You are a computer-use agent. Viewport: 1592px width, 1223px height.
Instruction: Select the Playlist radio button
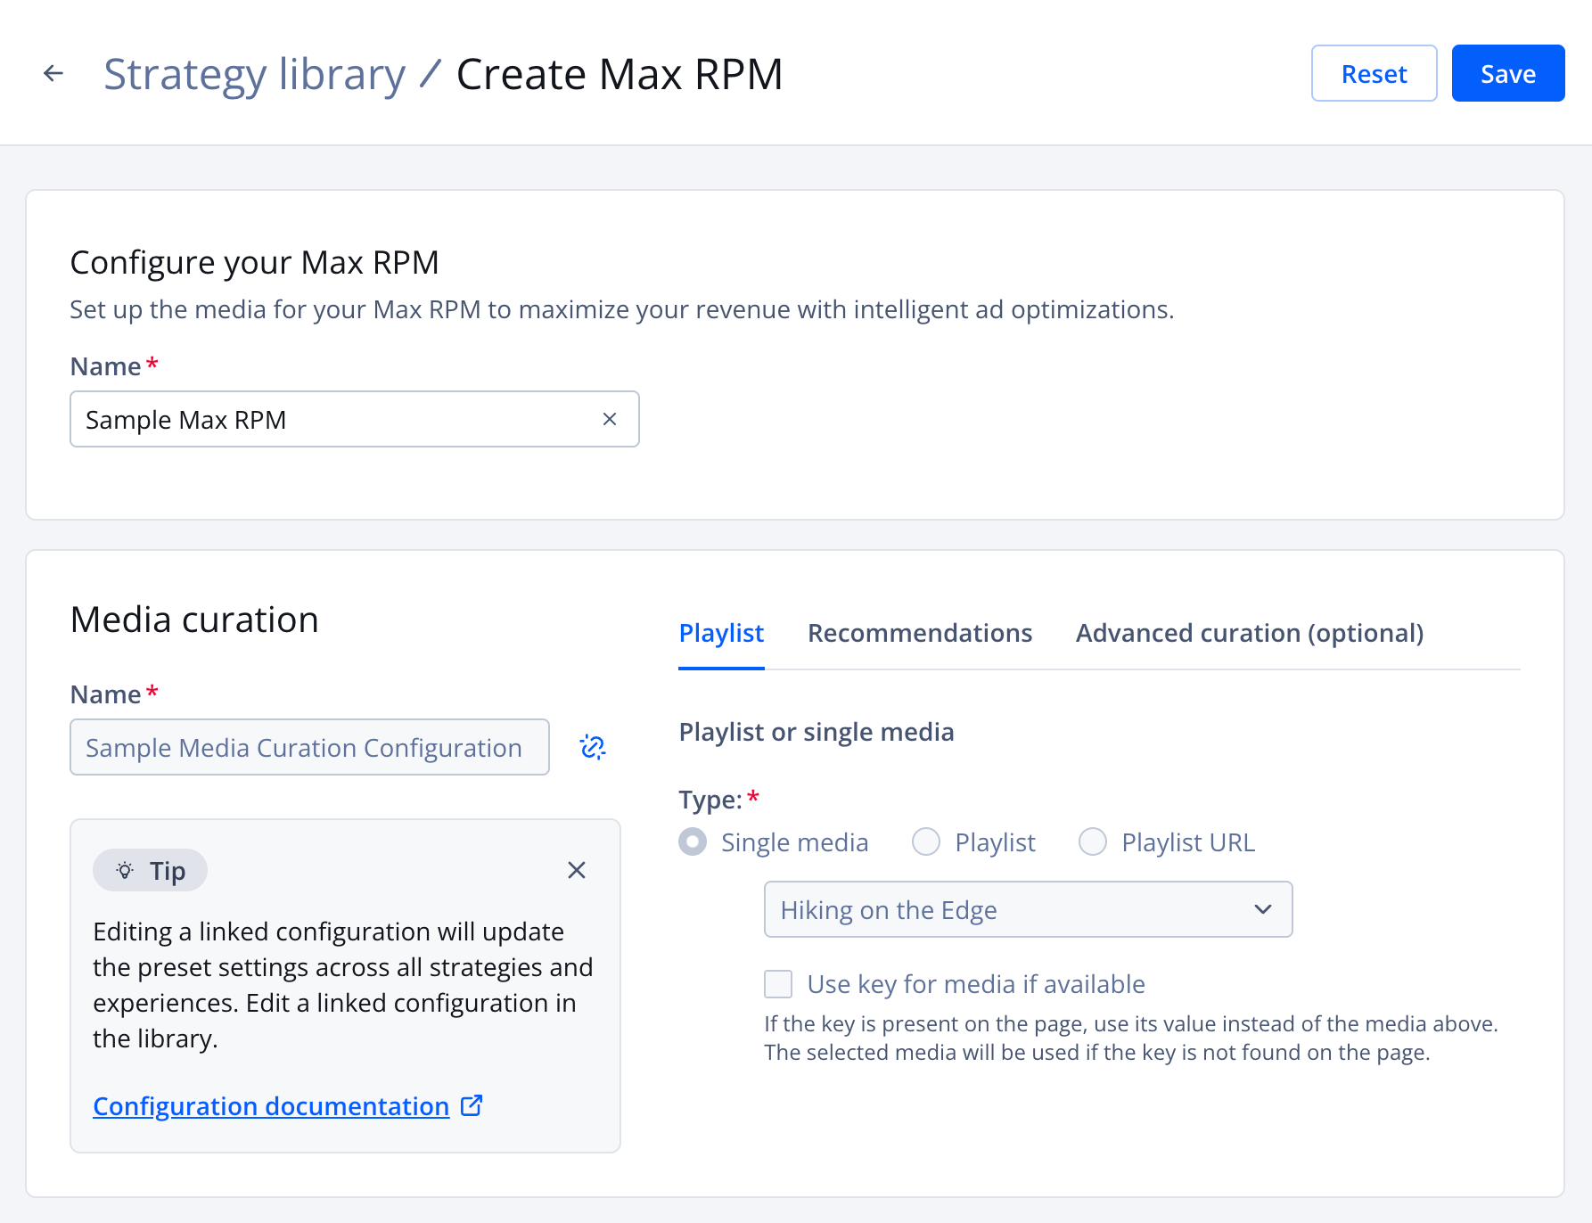click(926, 841)
